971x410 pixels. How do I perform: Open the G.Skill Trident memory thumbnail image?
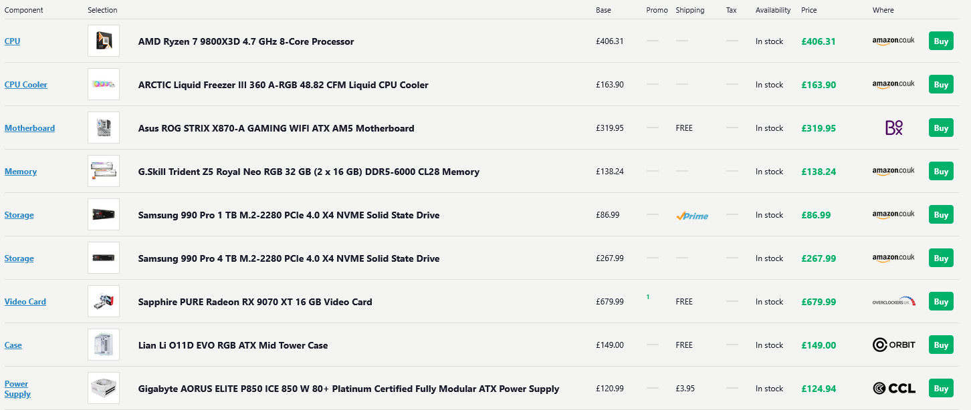pos(104,171)
